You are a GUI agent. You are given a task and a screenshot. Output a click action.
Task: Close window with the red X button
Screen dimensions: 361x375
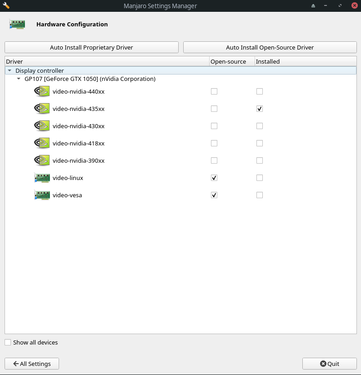(x=355, y=5)
